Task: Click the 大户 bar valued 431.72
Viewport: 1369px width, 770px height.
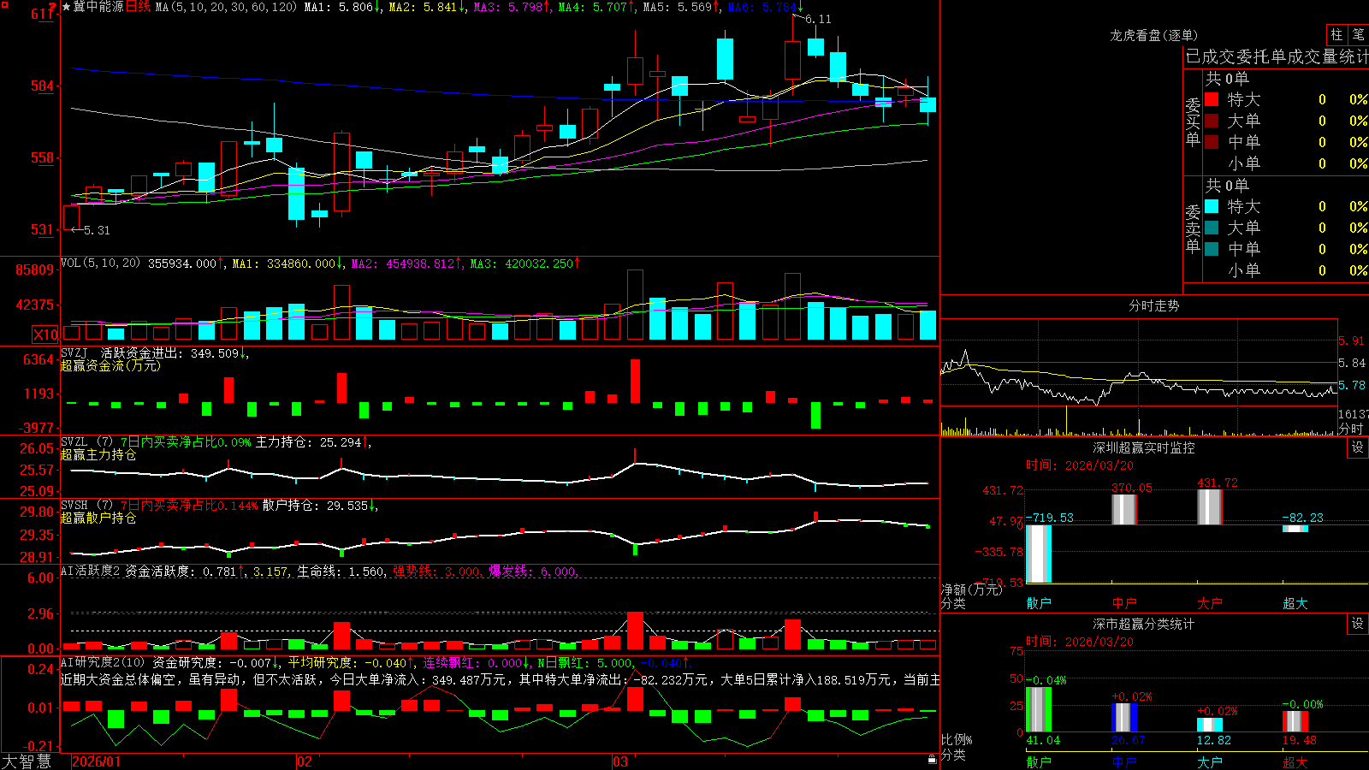Action: coord(1210,507)
